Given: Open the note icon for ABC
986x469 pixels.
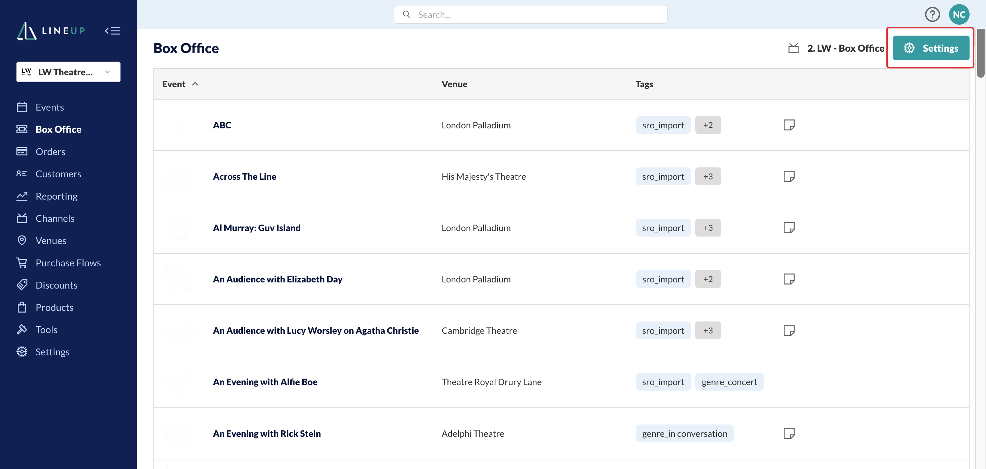Looking at the screenshot, I should click(x=789, y=125).
